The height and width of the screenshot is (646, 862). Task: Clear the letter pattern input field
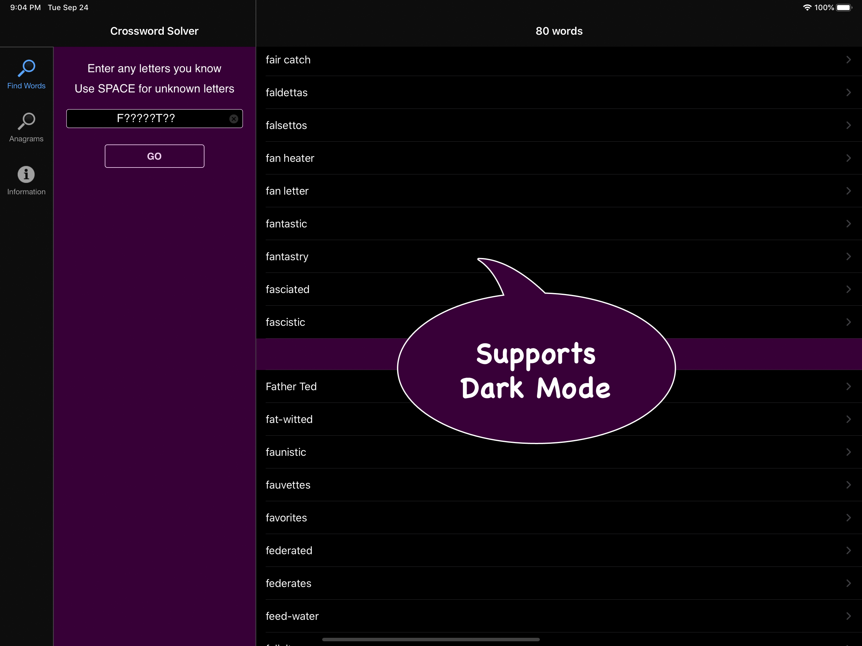[x=233, y=119]
